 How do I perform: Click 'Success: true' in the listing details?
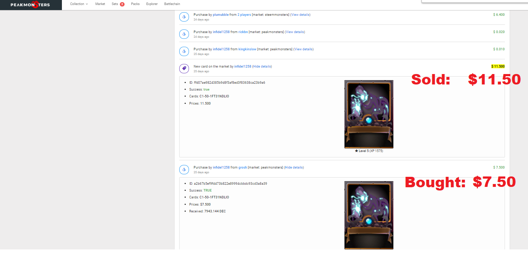pyautogui.click(x=199, y=89)
